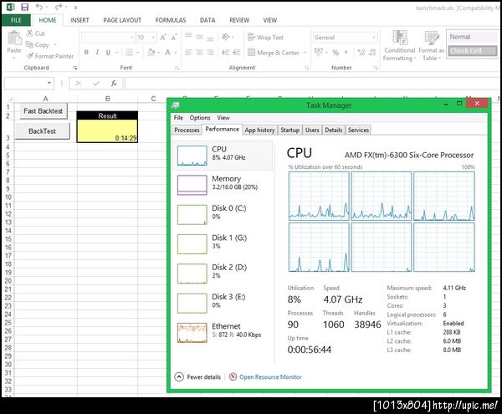Open the Fill Color dropdown arrow
The width and height of the screenshot is (502, 414).
159,53
